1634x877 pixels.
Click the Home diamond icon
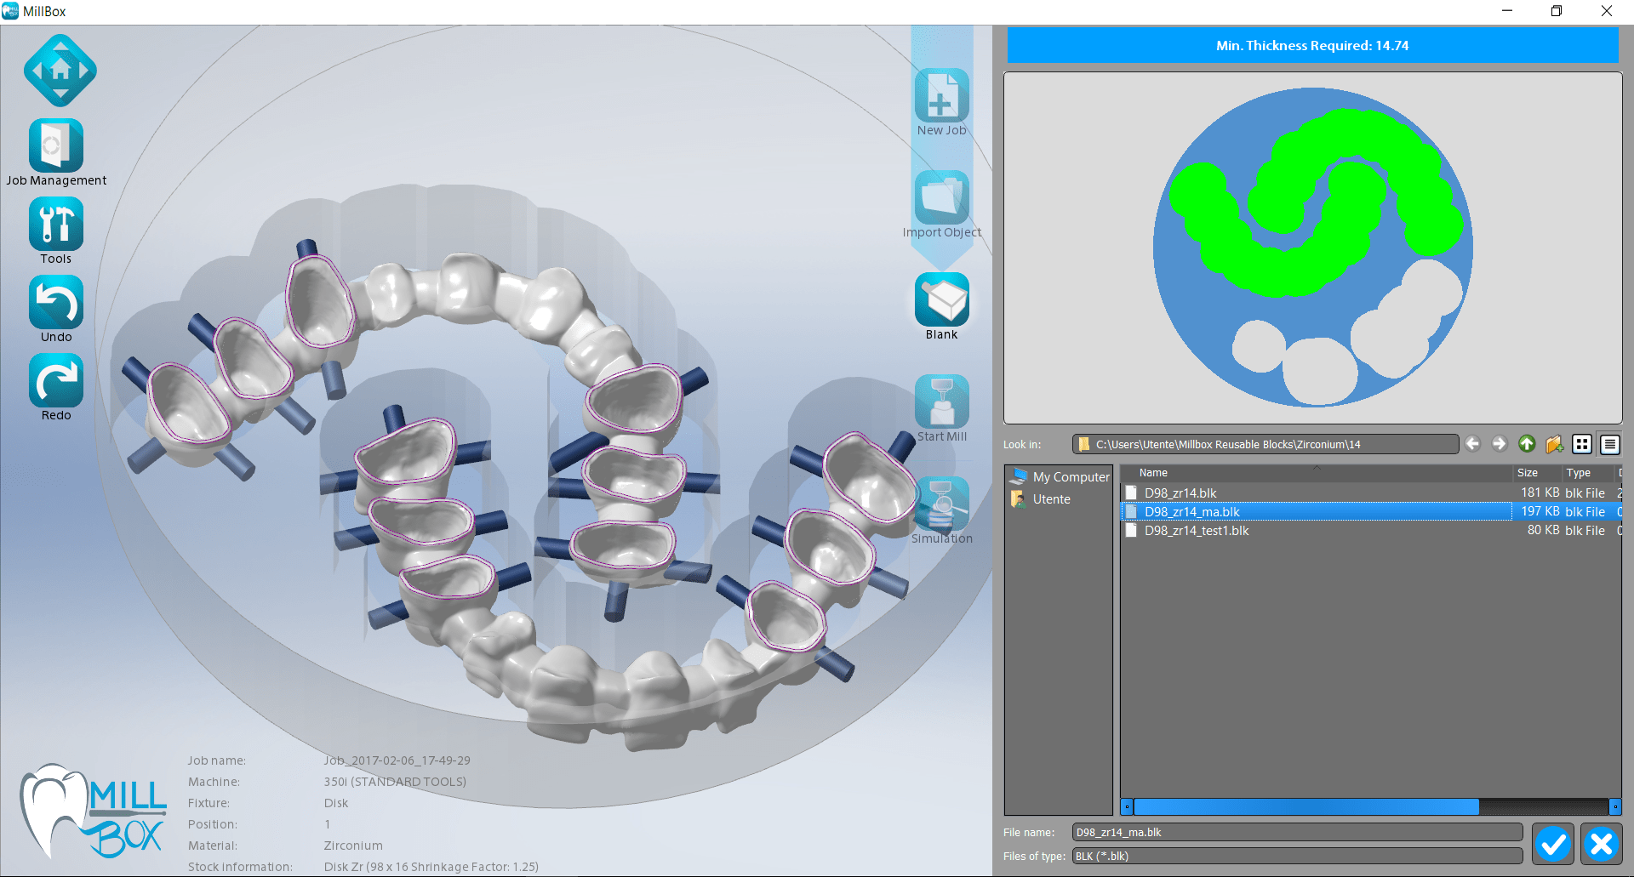point(60,71)
